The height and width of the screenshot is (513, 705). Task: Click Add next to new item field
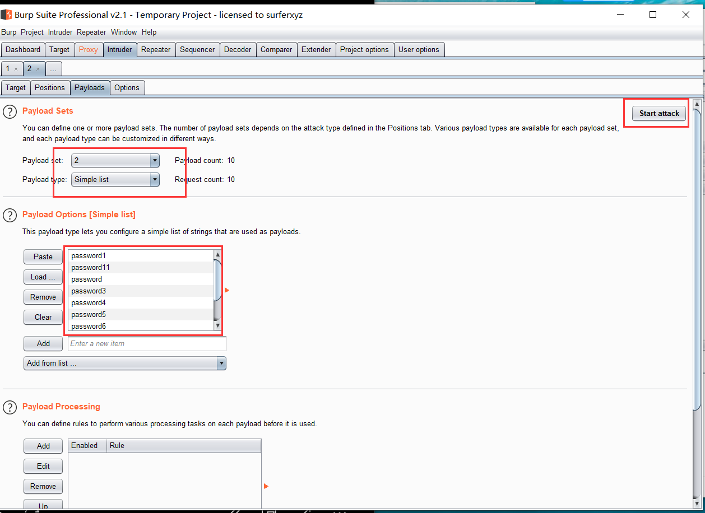click(43, 344)
